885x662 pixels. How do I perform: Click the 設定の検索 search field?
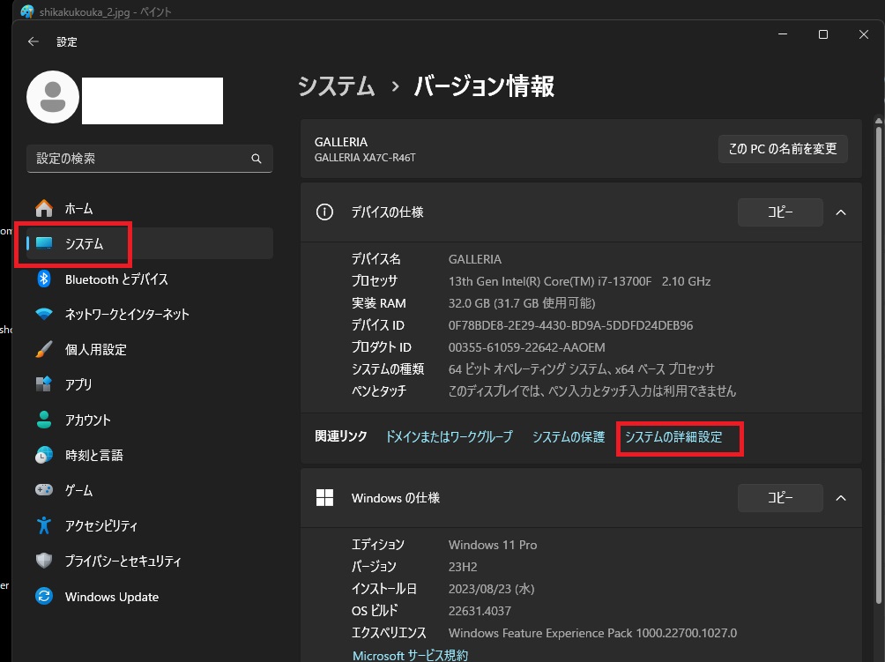point(150,159)
